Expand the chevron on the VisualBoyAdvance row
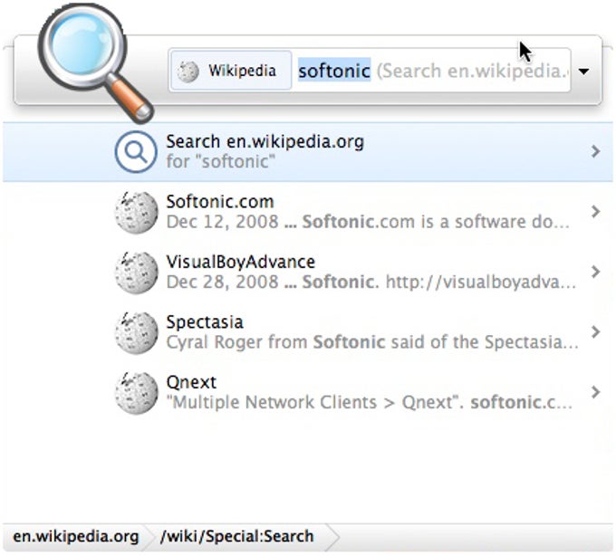 (x=595, y=272)
